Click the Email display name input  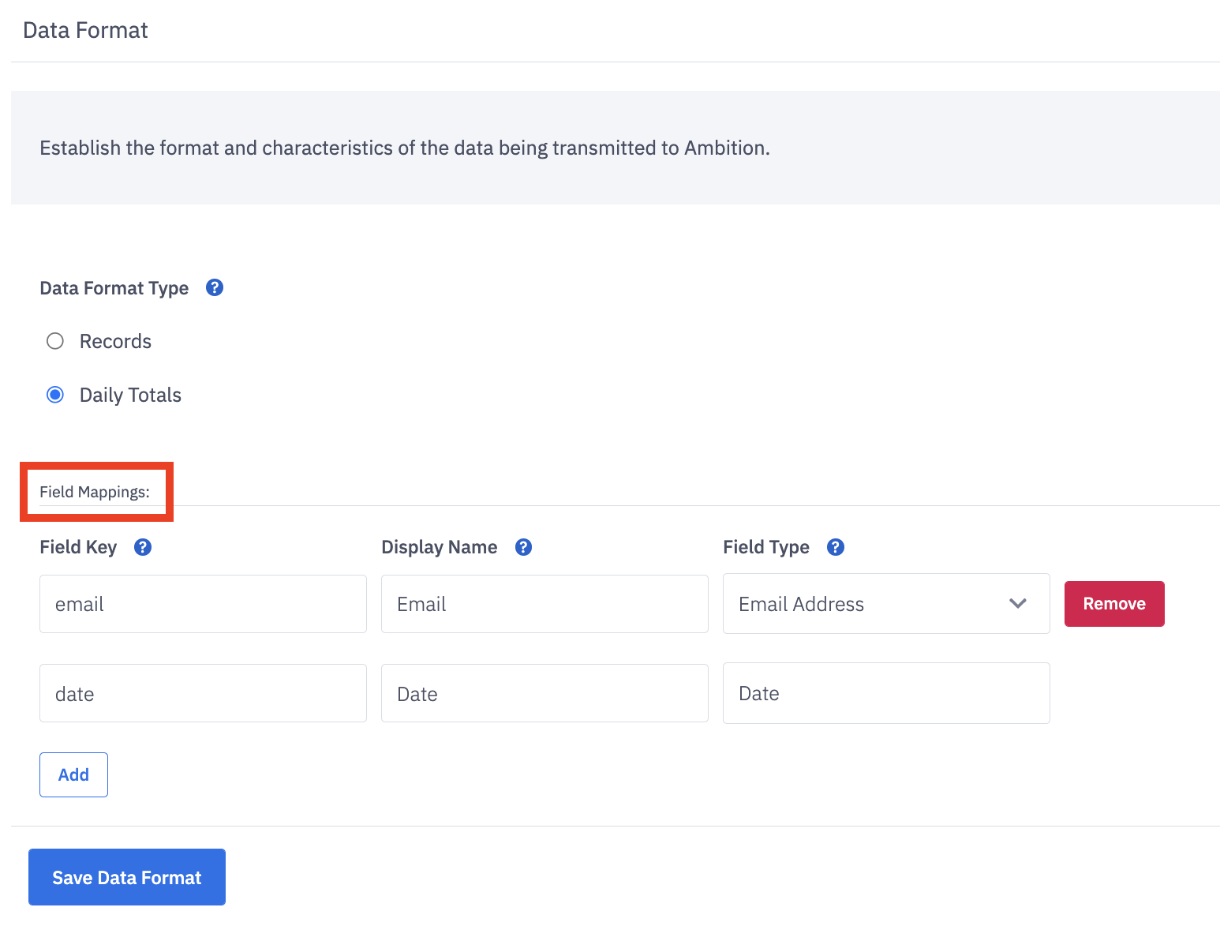tap(545, 604)
